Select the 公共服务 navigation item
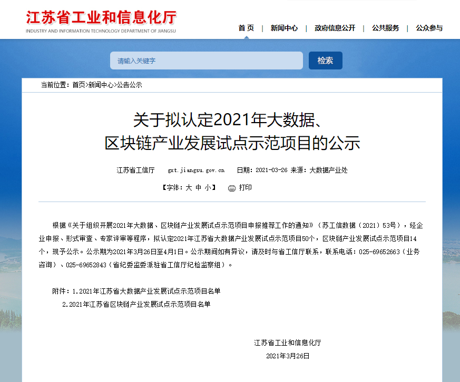 385,28
